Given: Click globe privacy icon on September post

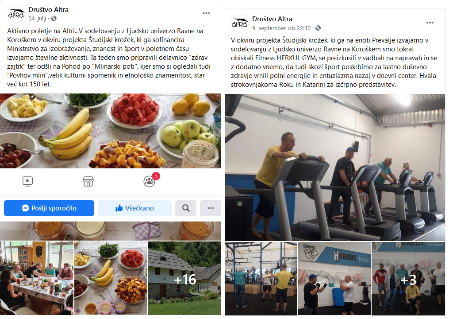Looking at the screenshot, I should coord(318,28).
